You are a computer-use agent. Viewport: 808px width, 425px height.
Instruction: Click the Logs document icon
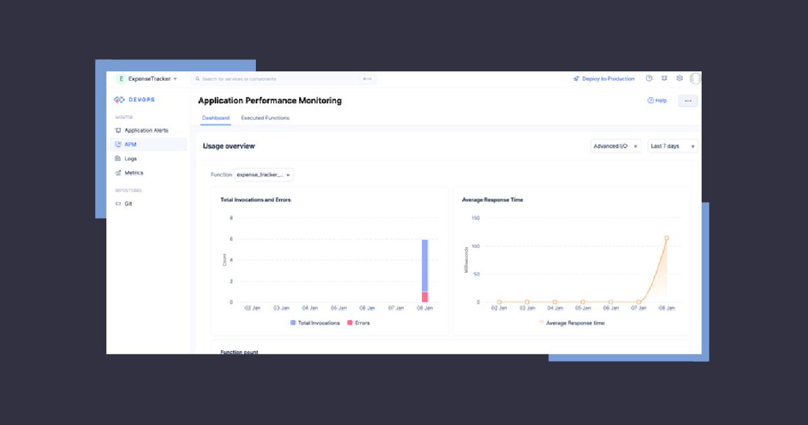[118, 159]
